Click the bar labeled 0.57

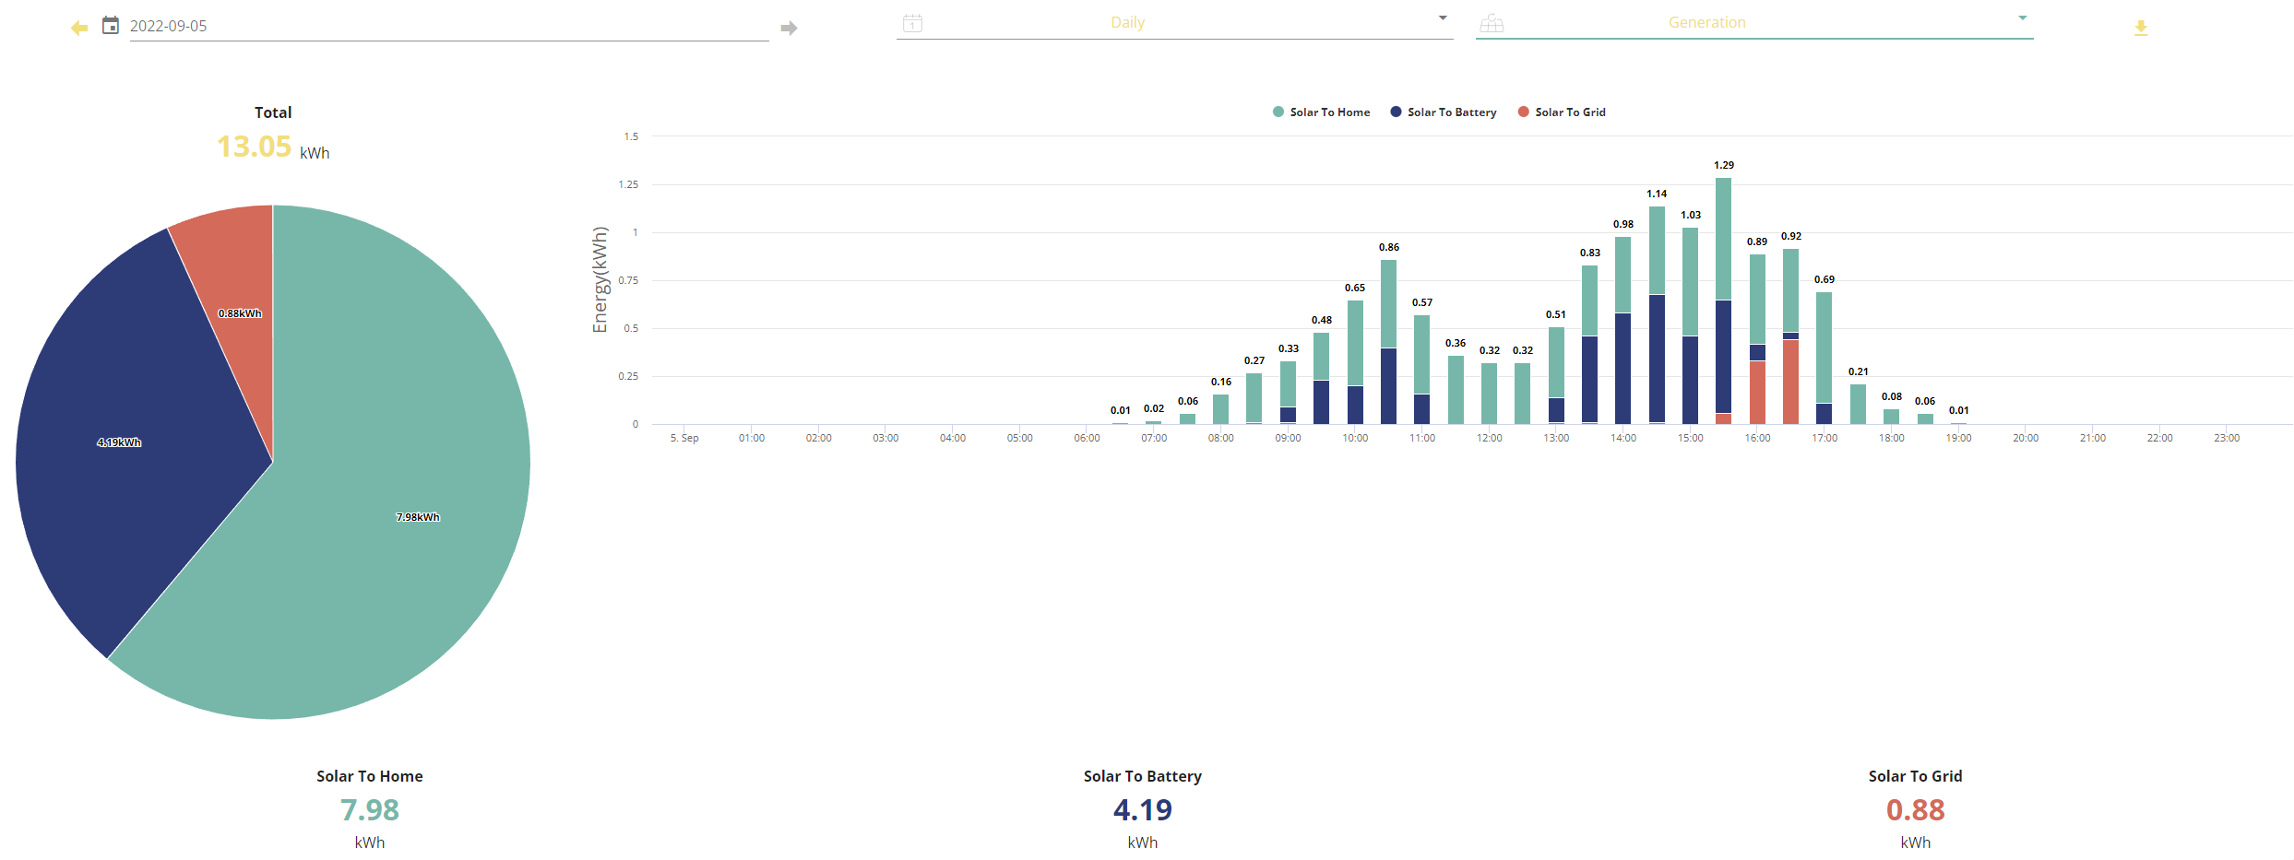(x=1421, y=370)
